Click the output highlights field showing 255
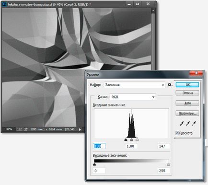Viewport: 208px width, 185px height. (163, 171)
